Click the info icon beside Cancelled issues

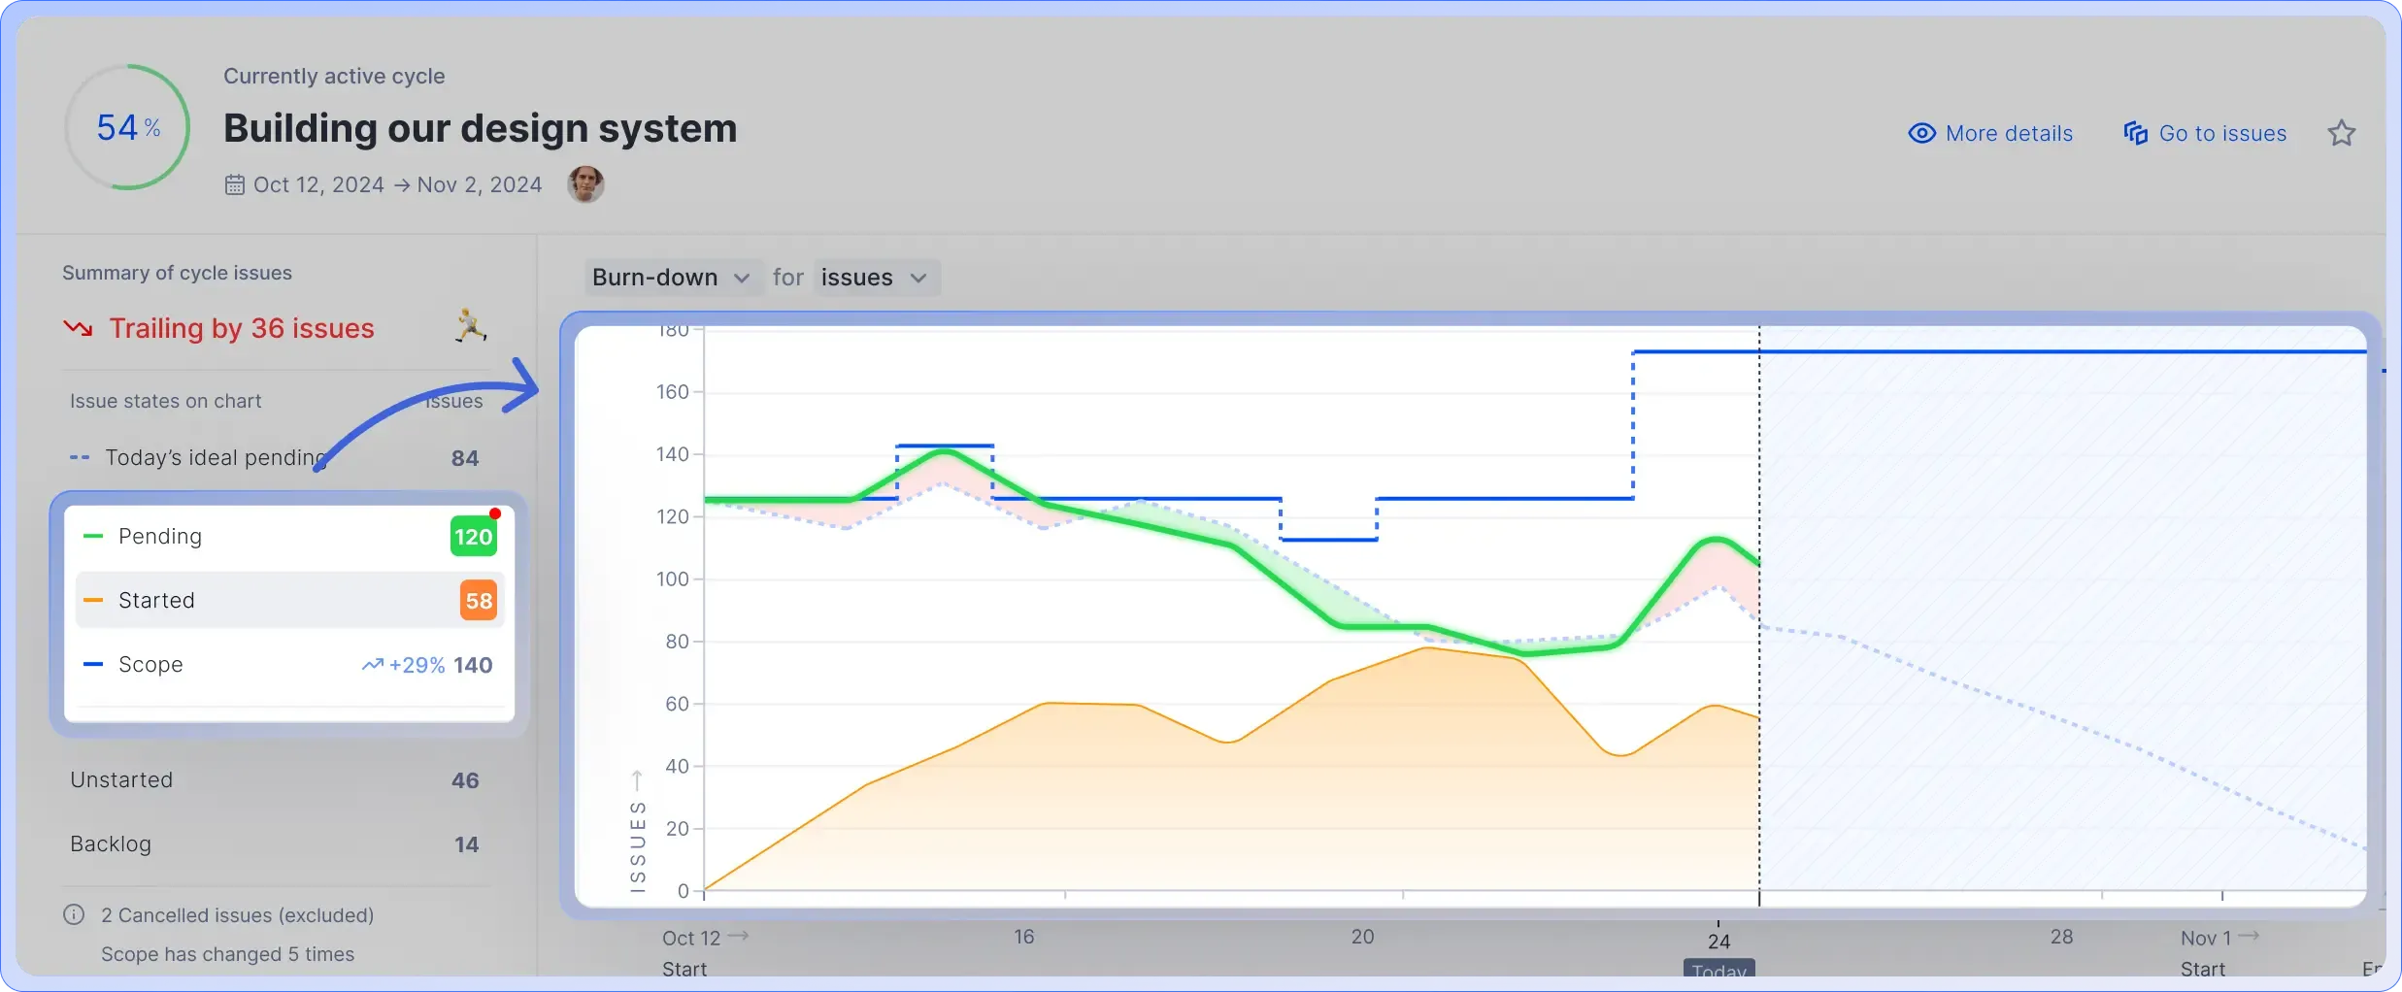74,914
